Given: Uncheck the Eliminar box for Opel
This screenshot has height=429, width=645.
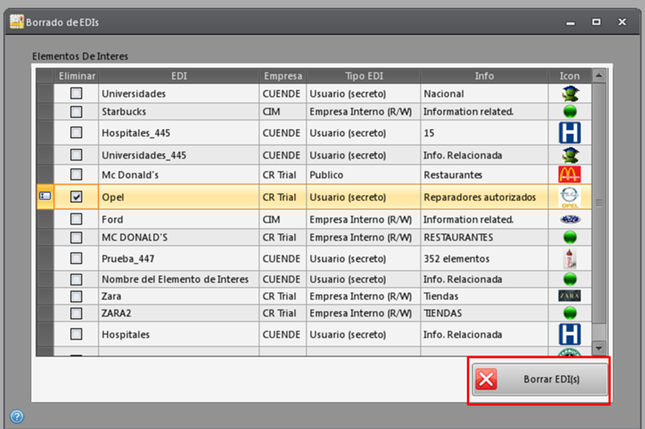Looking at the screenshot, I should (76, 197).
